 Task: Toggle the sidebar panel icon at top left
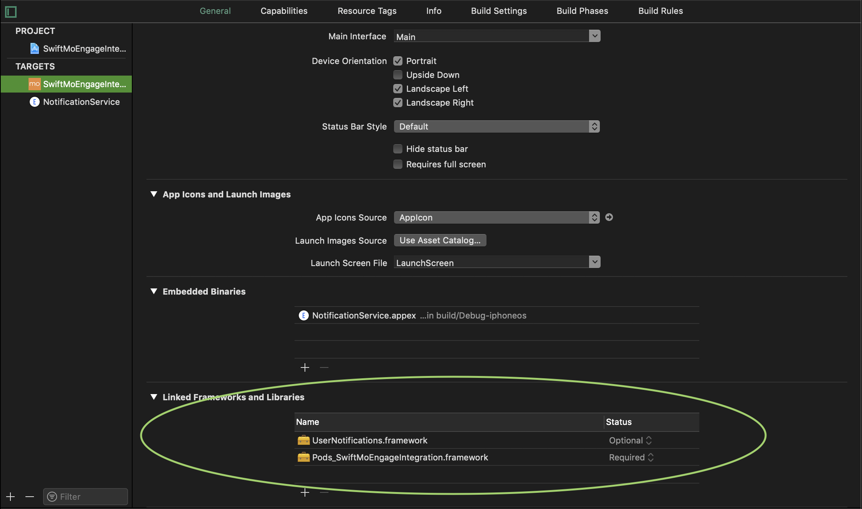(x=11, y=12)
